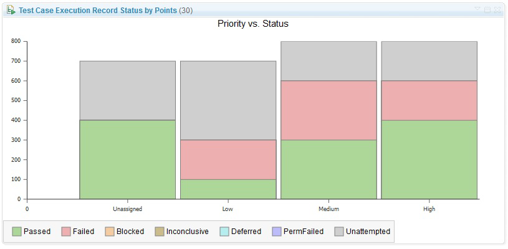Image resolution: width=508 pixels, height=249 pixels.
Task: Select the Failed segment of Low bar
Action: [228, 159]
